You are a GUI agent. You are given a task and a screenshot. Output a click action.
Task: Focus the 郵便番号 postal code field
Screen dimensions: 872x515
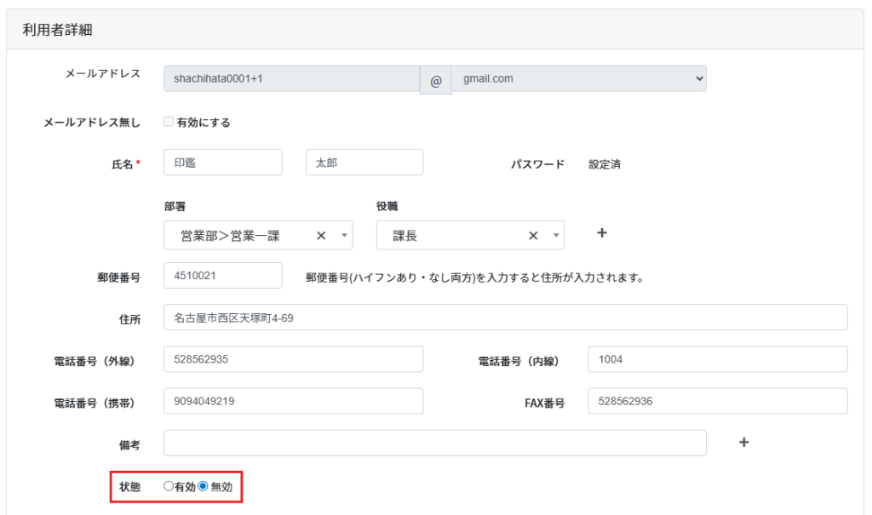[222, 276]
